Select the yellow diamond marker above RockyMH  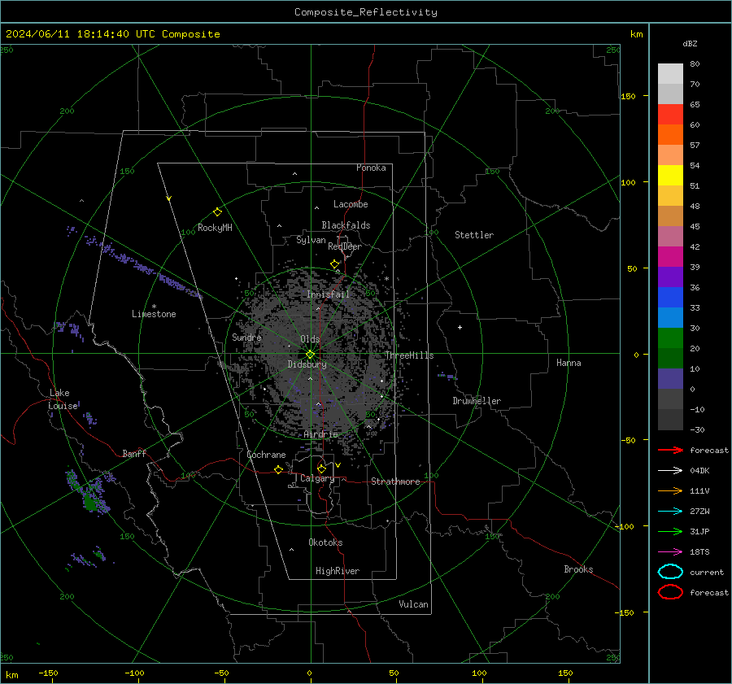[x=217, y=212]
